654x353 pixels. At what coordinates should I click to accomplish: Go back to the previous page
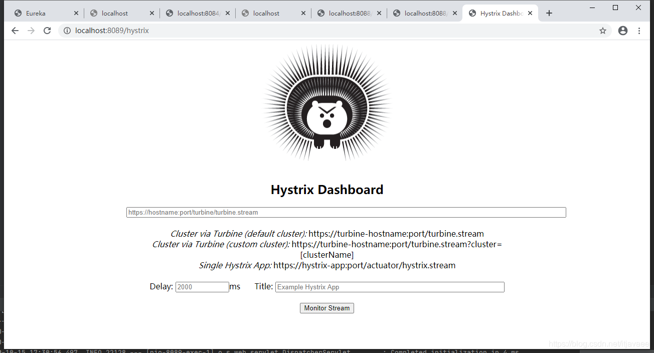(x=15, y=31)
